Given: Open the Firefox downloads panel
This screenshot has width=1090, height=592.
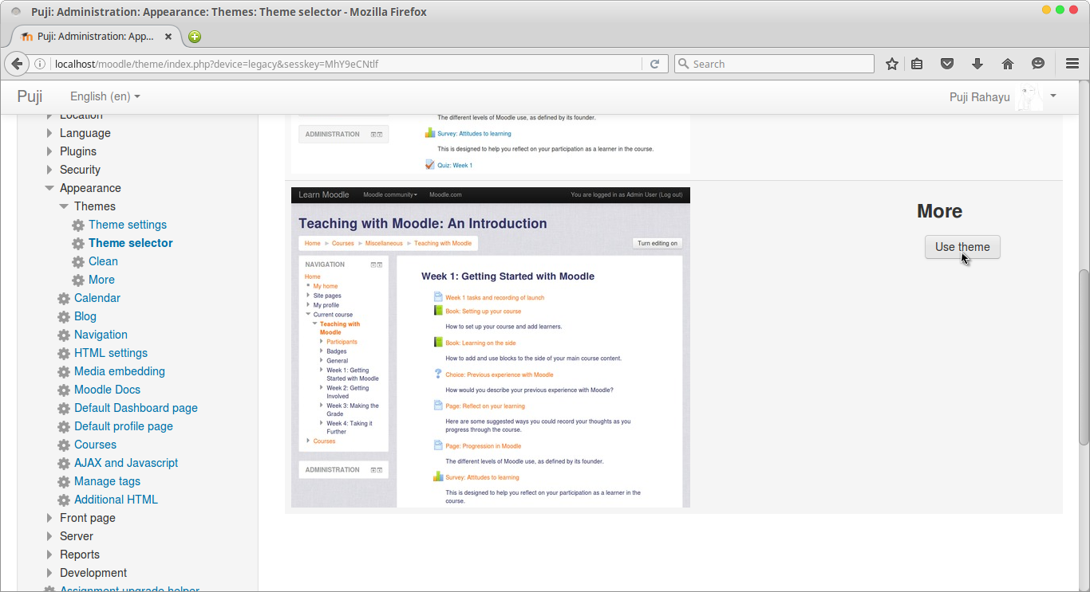Looking at the screenshot, I should point(977,64).
